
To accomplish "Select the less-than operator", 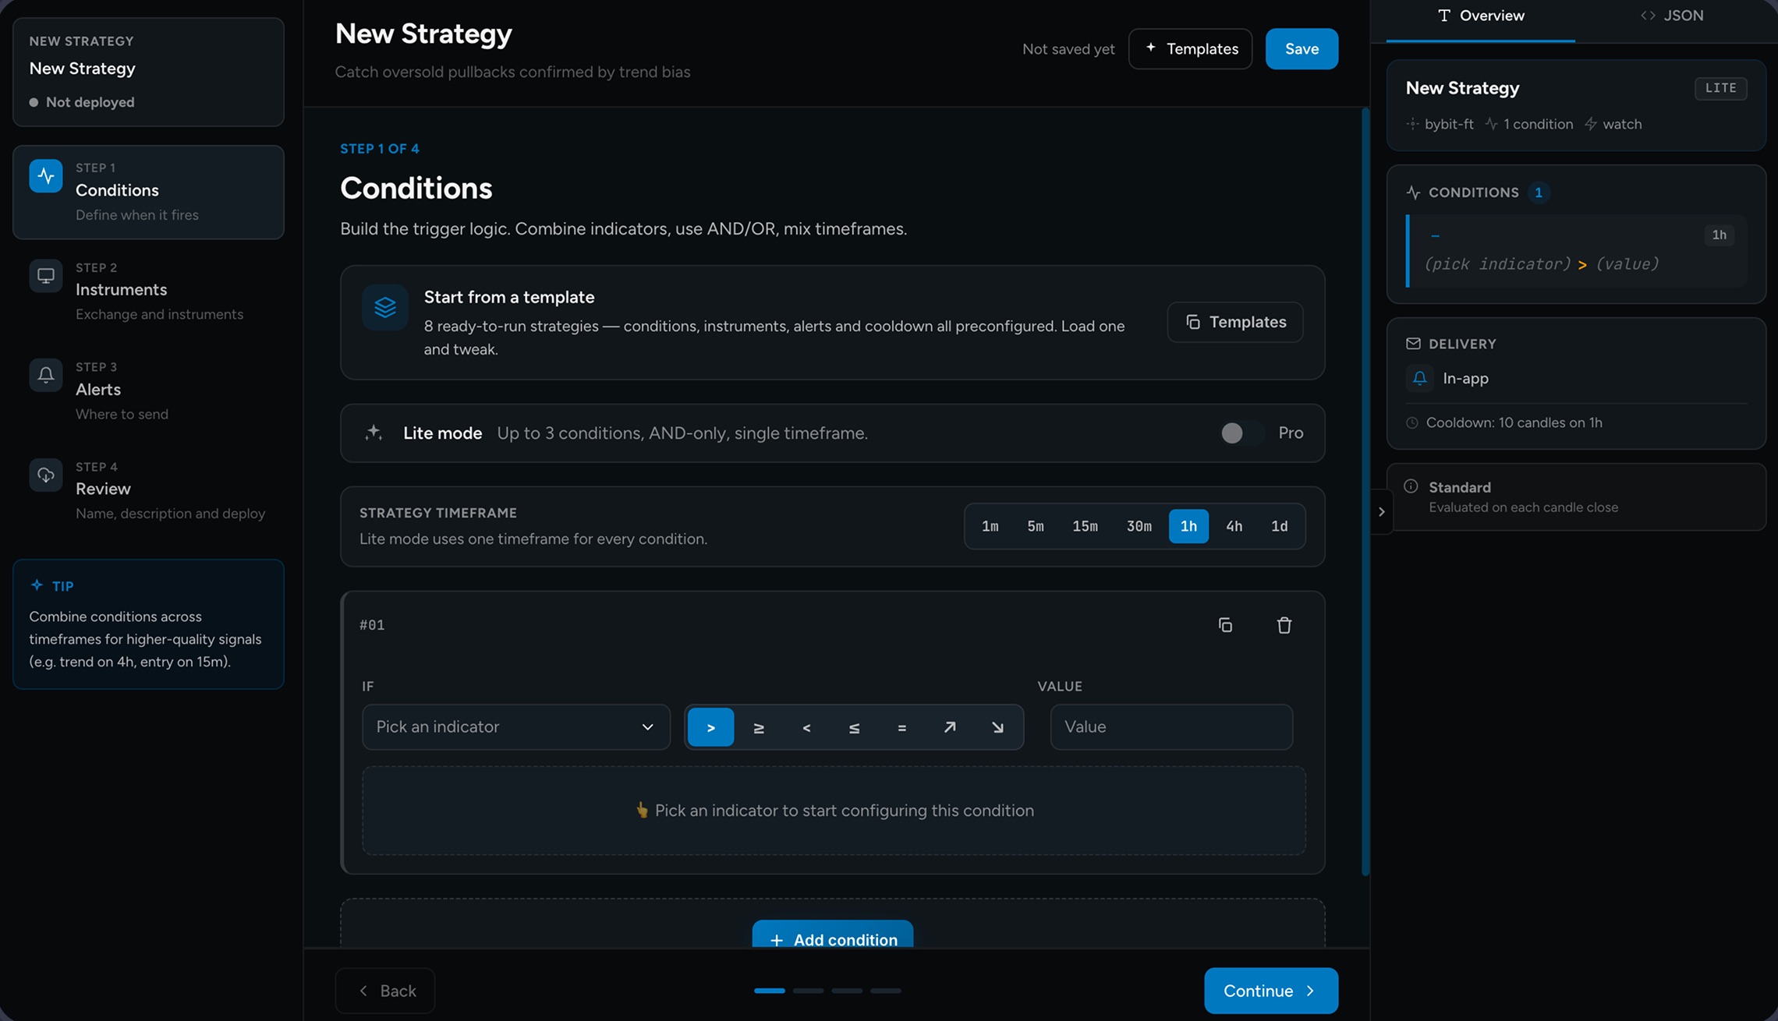I will click(x=806, y=727).
